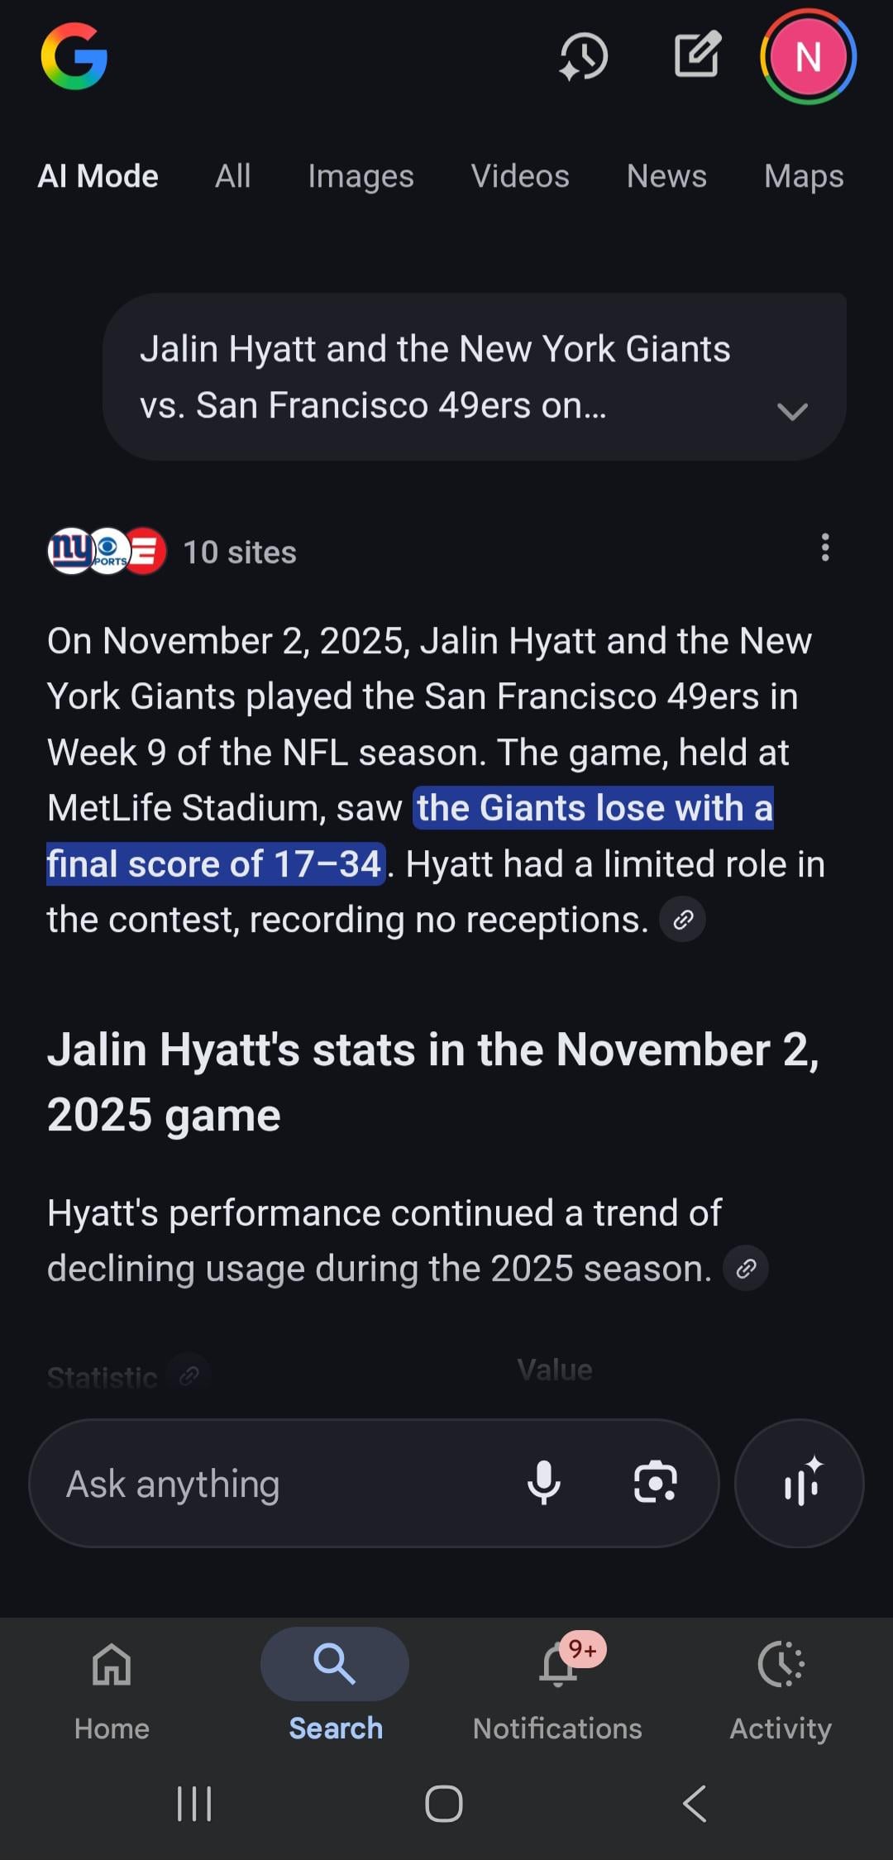Start a new AI chat
The image size is (893, 1860).
point(697,55)
